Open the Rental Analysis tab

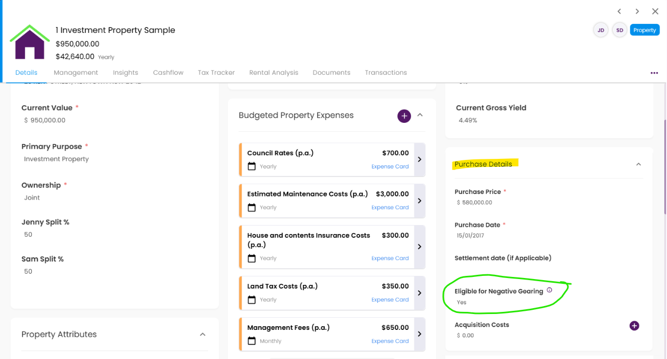[x=274, y=73]
